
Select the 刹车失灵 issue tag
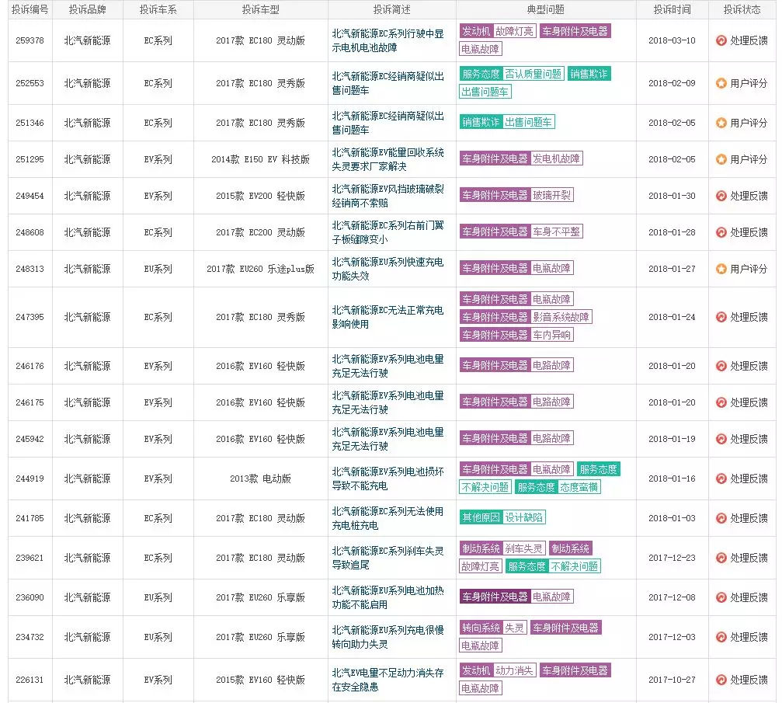point(524,548)
